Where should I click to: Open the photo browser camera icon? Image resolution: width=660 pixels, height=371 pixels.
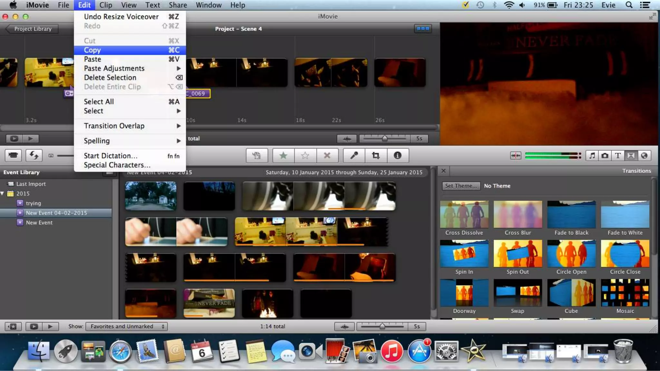coord(605,156)
